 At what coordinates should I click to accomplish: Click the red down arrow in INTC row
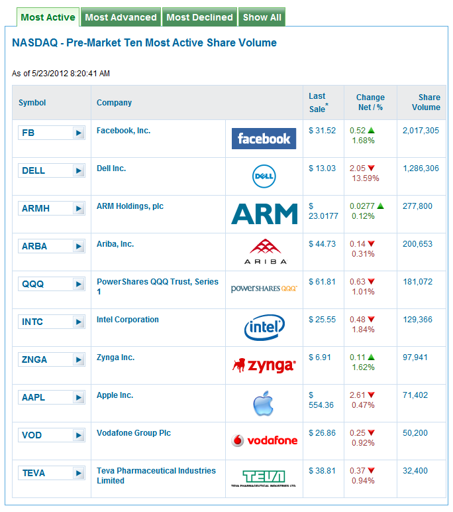coord(371,320)
